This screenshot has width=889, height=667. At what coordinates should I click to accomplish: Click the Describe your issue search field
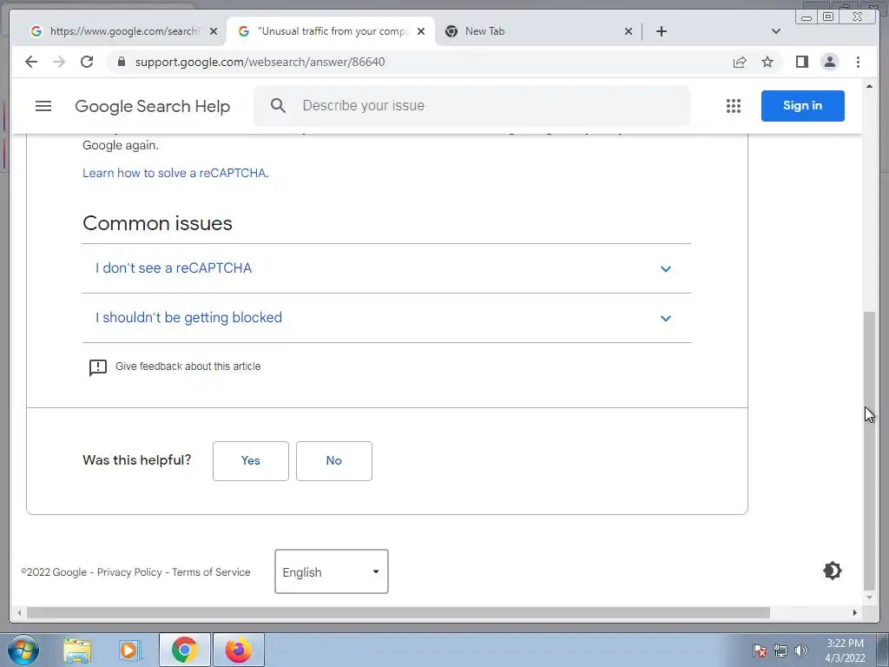tap(471, 105)
